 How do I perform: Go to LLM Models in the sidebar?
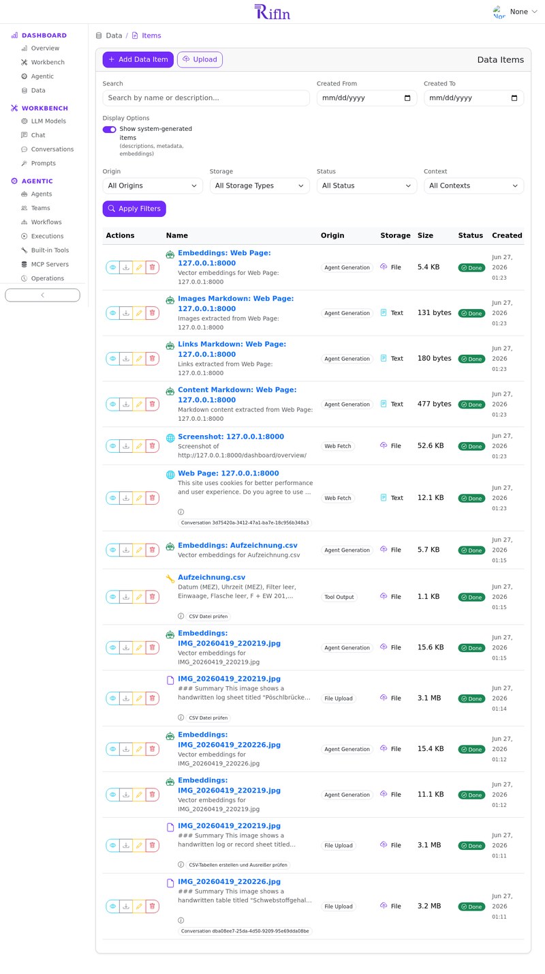point(48,121)
